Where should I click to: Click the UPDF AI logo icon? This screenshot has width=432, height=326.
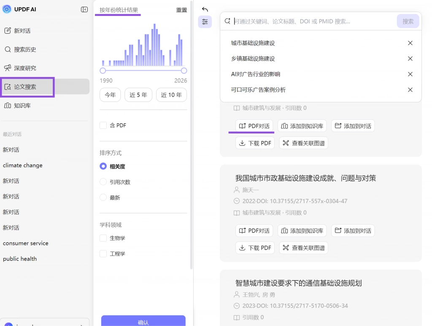tap(7, 9)
